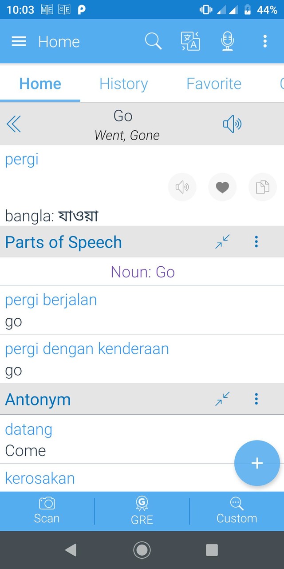Play pronunciation of 'Go' with speaker icon

pyautogui.click(x=232, y=124)
